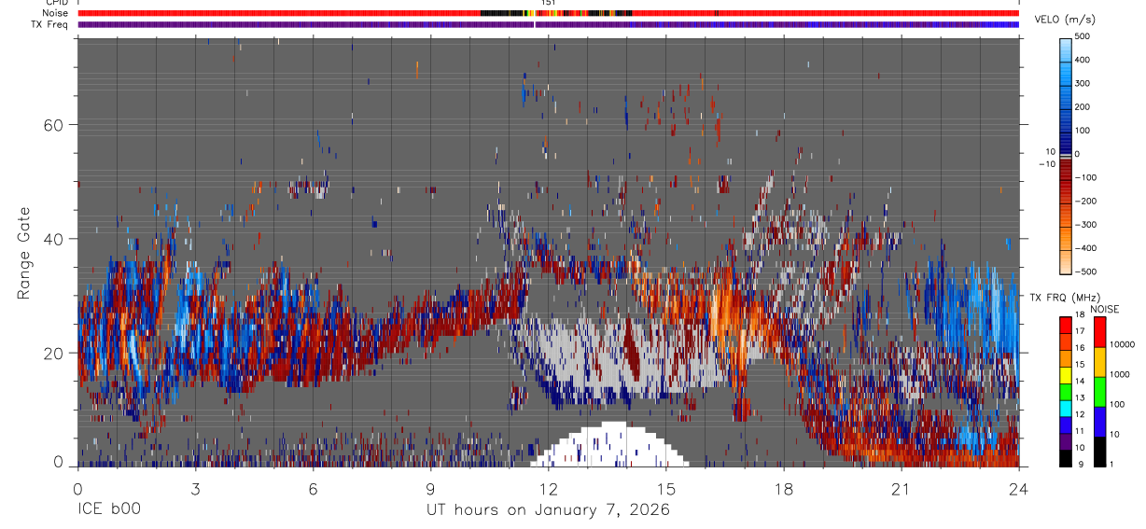
Task: Pick the red 17-18 MHz frequency swatch
Action: tap(1066, 326)
